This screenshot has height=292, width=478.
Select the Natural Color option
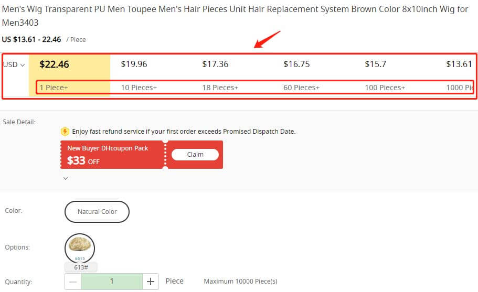97,212
